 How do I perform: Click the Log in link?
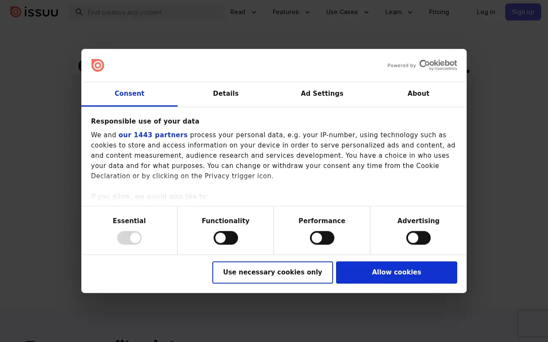tap(486, 12)
